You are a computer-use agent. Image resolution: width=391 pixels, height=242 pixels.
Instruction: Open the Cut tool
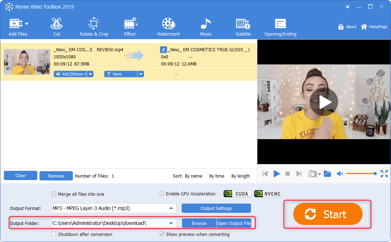point(57,27)
